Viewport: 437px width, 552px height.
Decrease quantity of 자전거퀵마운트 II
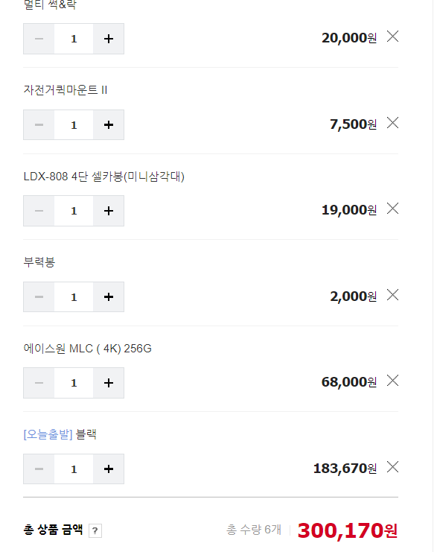[39, 124]
